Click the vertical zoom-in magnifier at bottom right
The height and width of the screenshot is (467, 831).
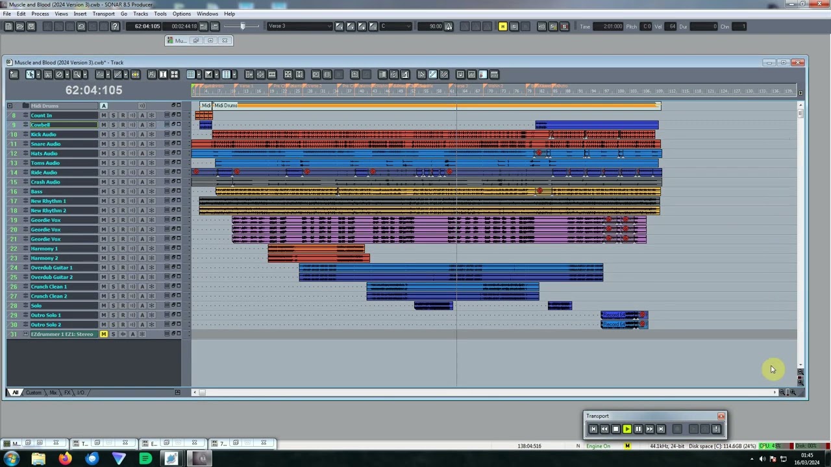pyautogui.click(x=800, y=382)
